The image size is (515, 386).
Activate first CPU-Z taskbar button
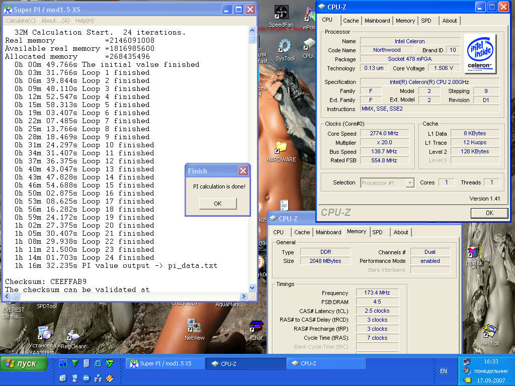point(245,364)
